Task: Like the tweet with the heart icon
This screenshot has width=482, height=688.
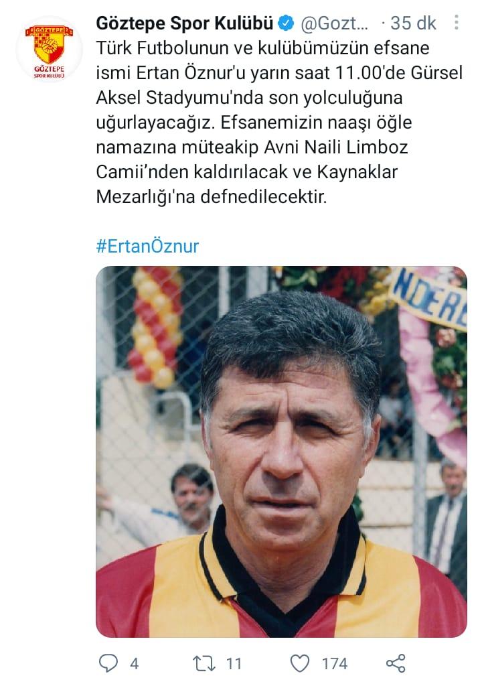Action: [301, 663]
